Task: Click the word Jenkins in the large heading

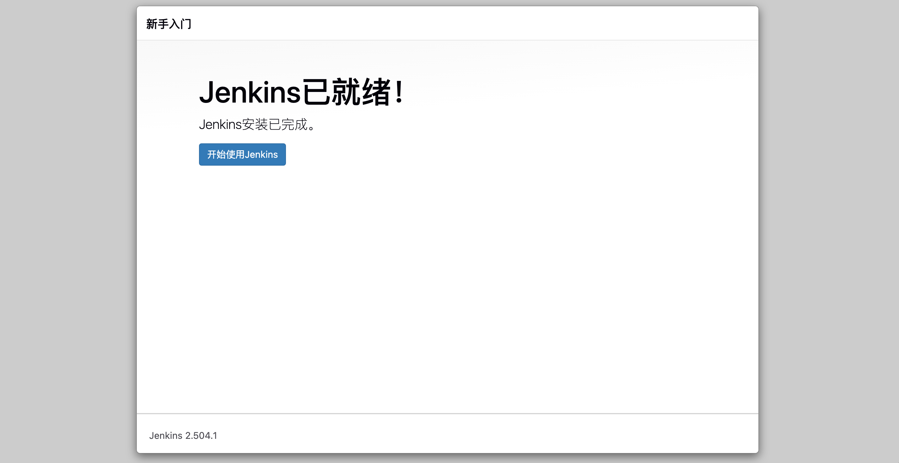Action: coord(250,93)
